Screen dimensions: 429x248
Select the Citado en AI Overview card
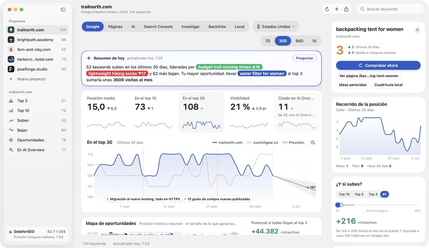click(x=297, y=113)
